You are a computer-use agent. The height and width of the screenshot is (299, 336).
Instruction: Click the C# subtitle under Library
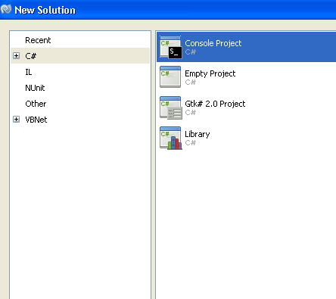click(x=191, y=143)
